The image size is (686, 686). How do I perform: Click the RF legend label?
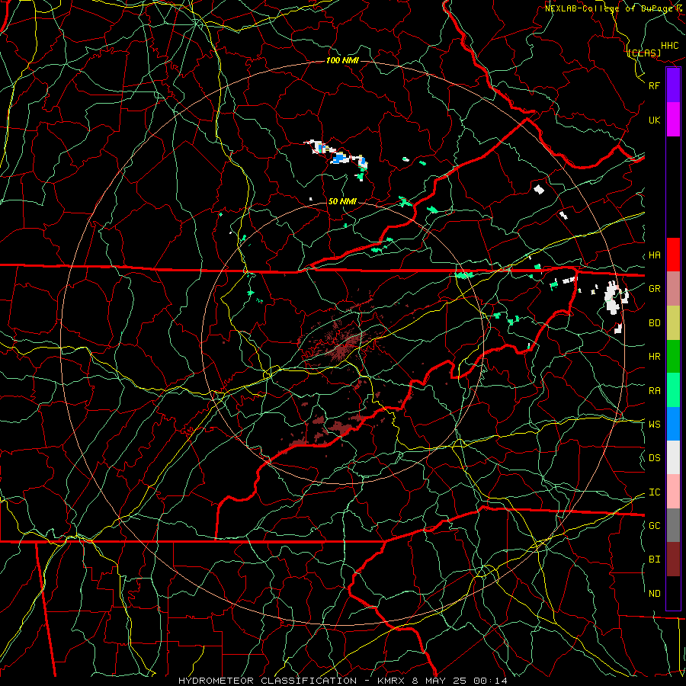(x=655, y=85)
